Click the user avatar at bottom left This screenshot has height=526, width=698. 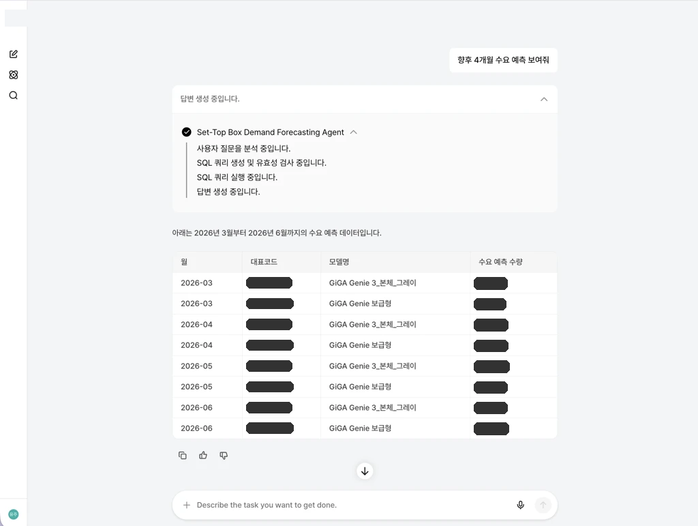pos(14,514)
